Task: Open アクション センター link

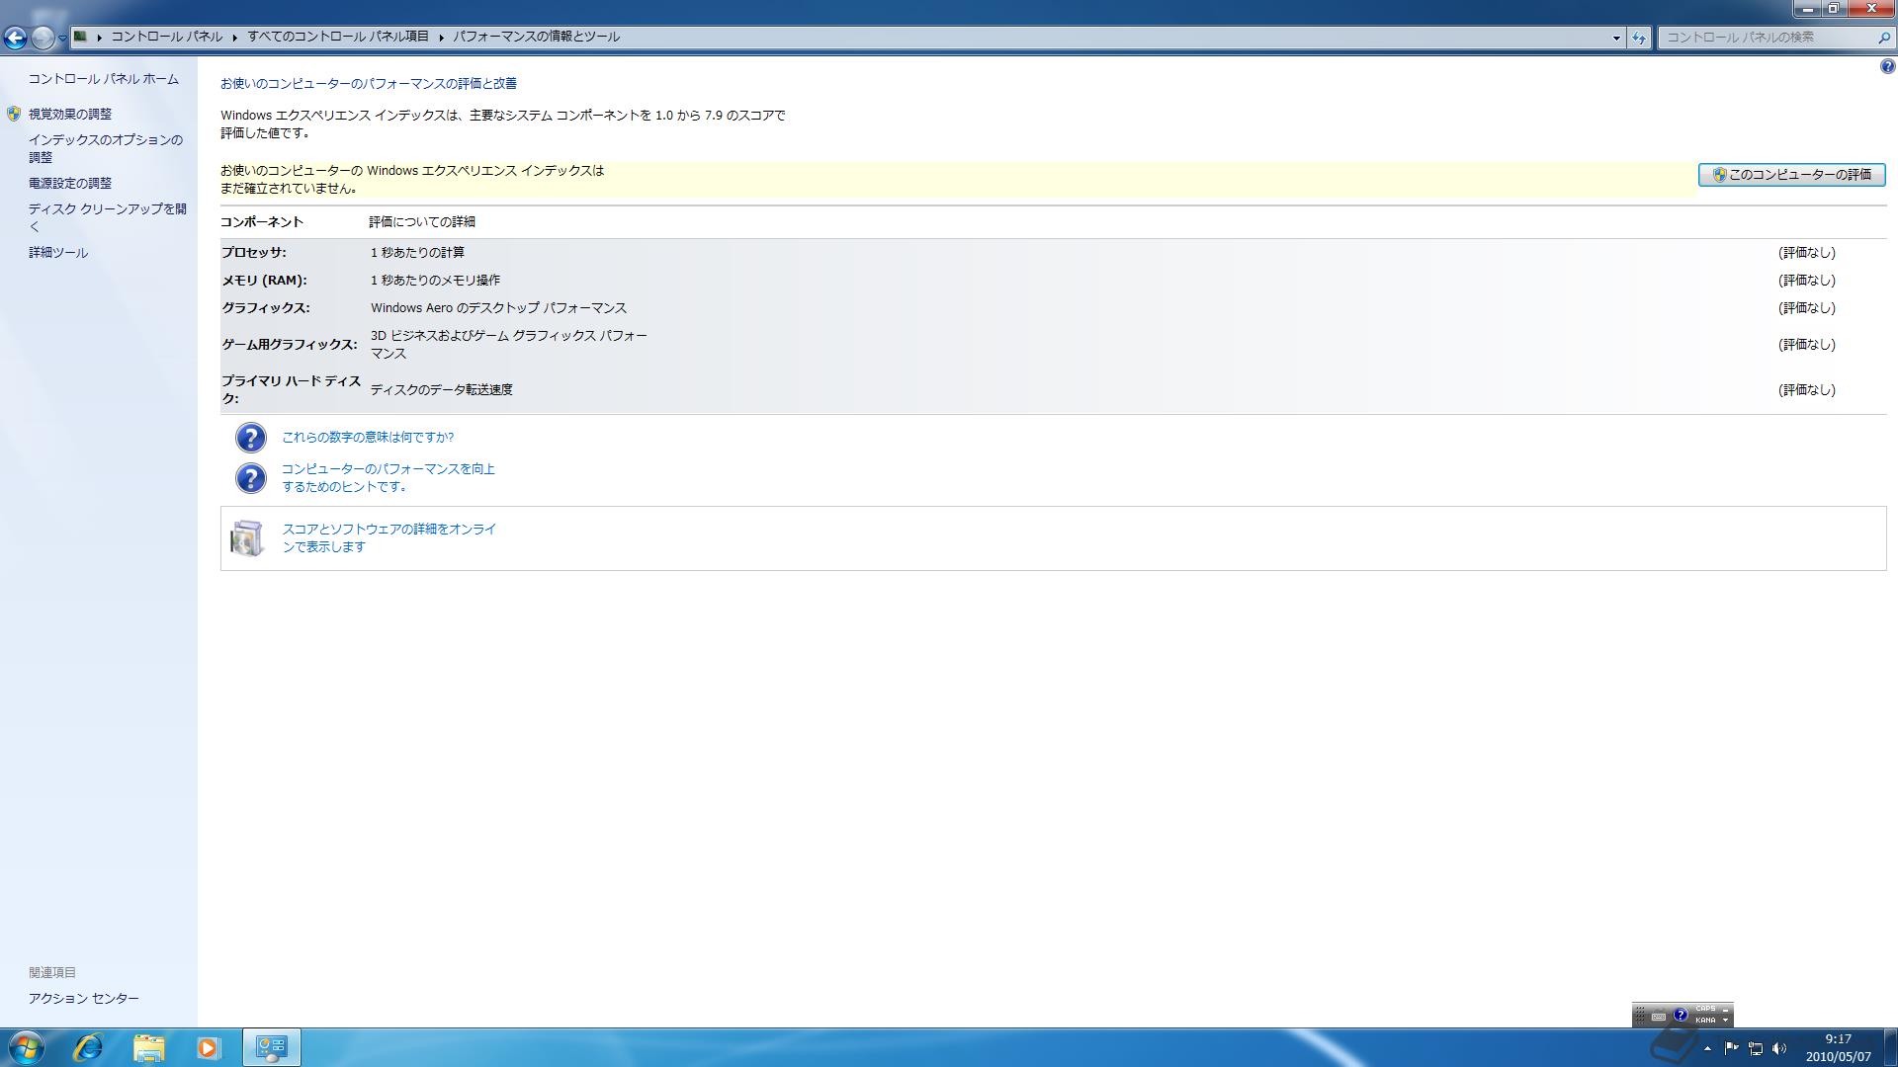Action: [x=84, y=999]
